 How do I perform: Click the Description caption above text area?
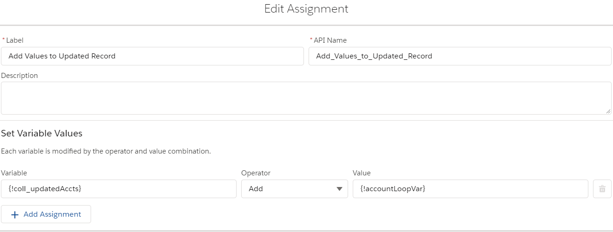tap(20, 76)
